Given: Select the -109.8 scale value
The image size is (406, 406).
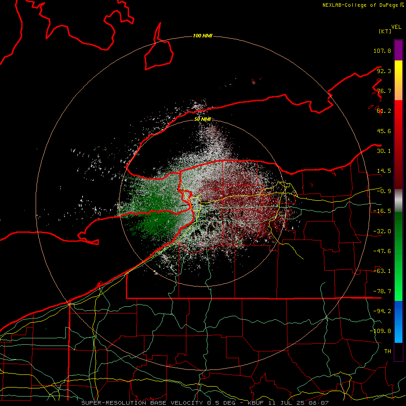Looking at the screenshot, I should (380, 331).
